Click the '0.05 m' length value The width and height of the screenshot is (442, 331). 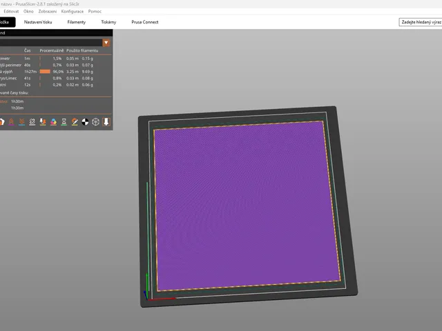73,59
